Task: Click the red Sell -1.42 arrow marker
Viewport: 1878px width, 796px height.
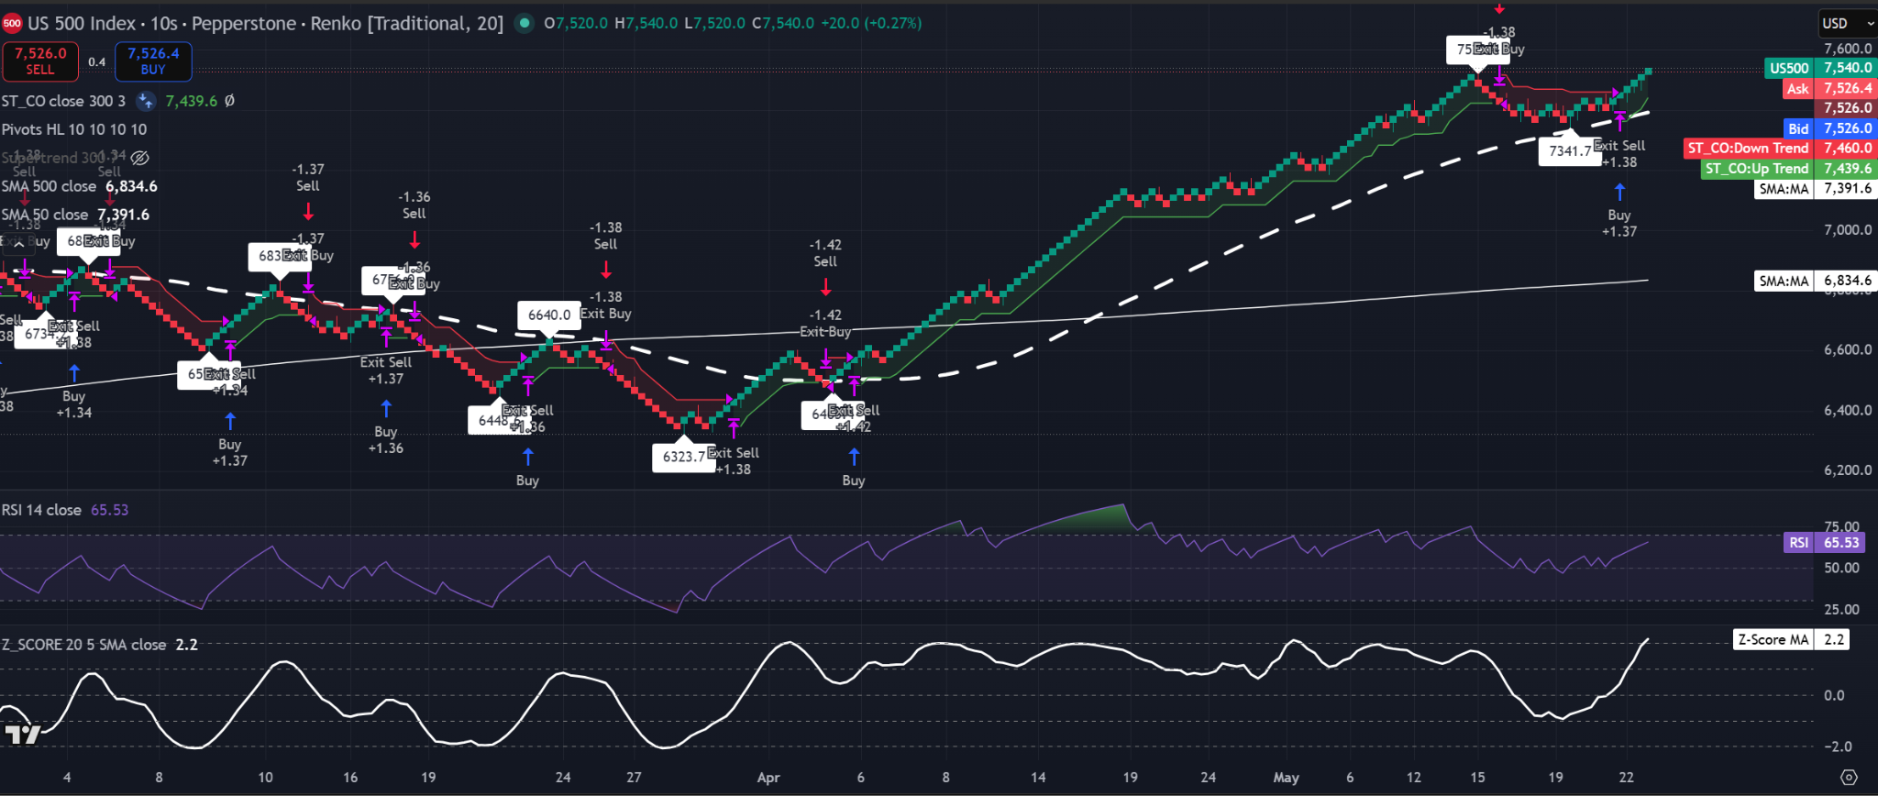Action: coord(825,287)
